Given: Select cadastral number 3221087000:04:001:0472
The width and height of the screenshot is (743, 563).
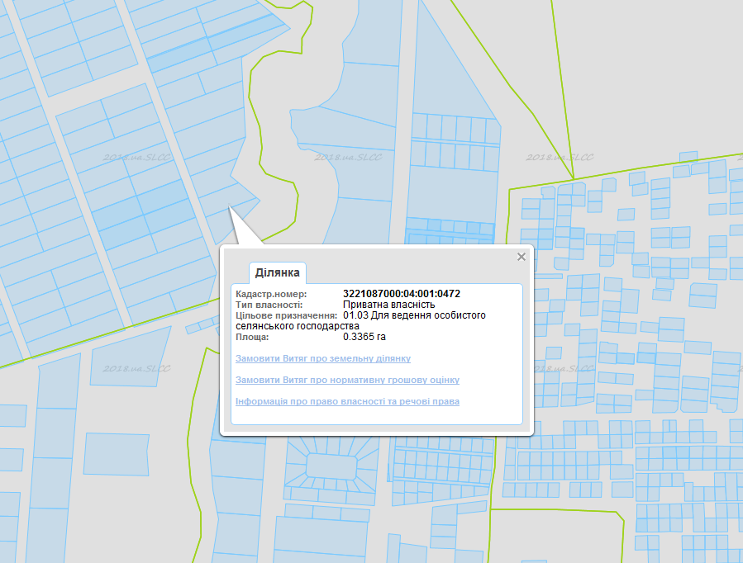Looking at the screenshot, I should click(x=402, y=294).
